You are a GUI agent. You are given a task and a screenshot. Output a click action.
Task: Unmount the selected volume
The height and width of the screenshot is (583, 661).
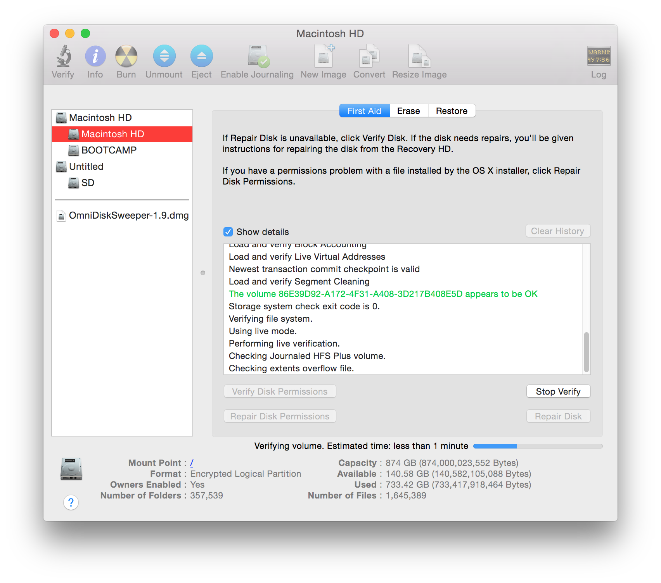click(164, 60)
